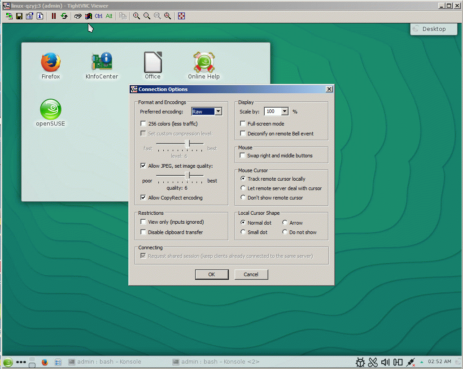
Task: Close the Connection Options dialog
Action: coord(329,89)
